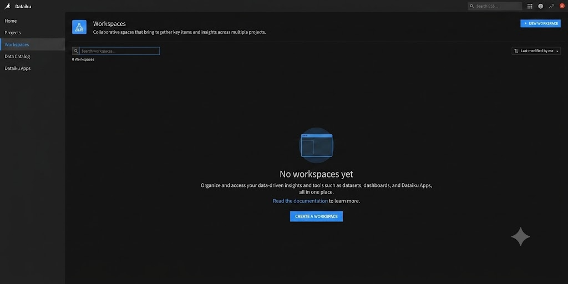This screenshot has height=284, width=568.
Task: Focus the top Search DSS field
Action: pyautogui.click(x=495, y=6)
